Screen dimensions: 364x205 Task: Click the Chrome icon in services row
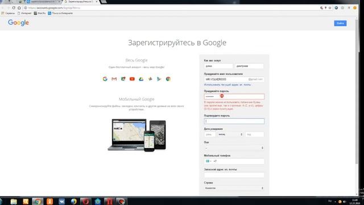click(168, 79)
